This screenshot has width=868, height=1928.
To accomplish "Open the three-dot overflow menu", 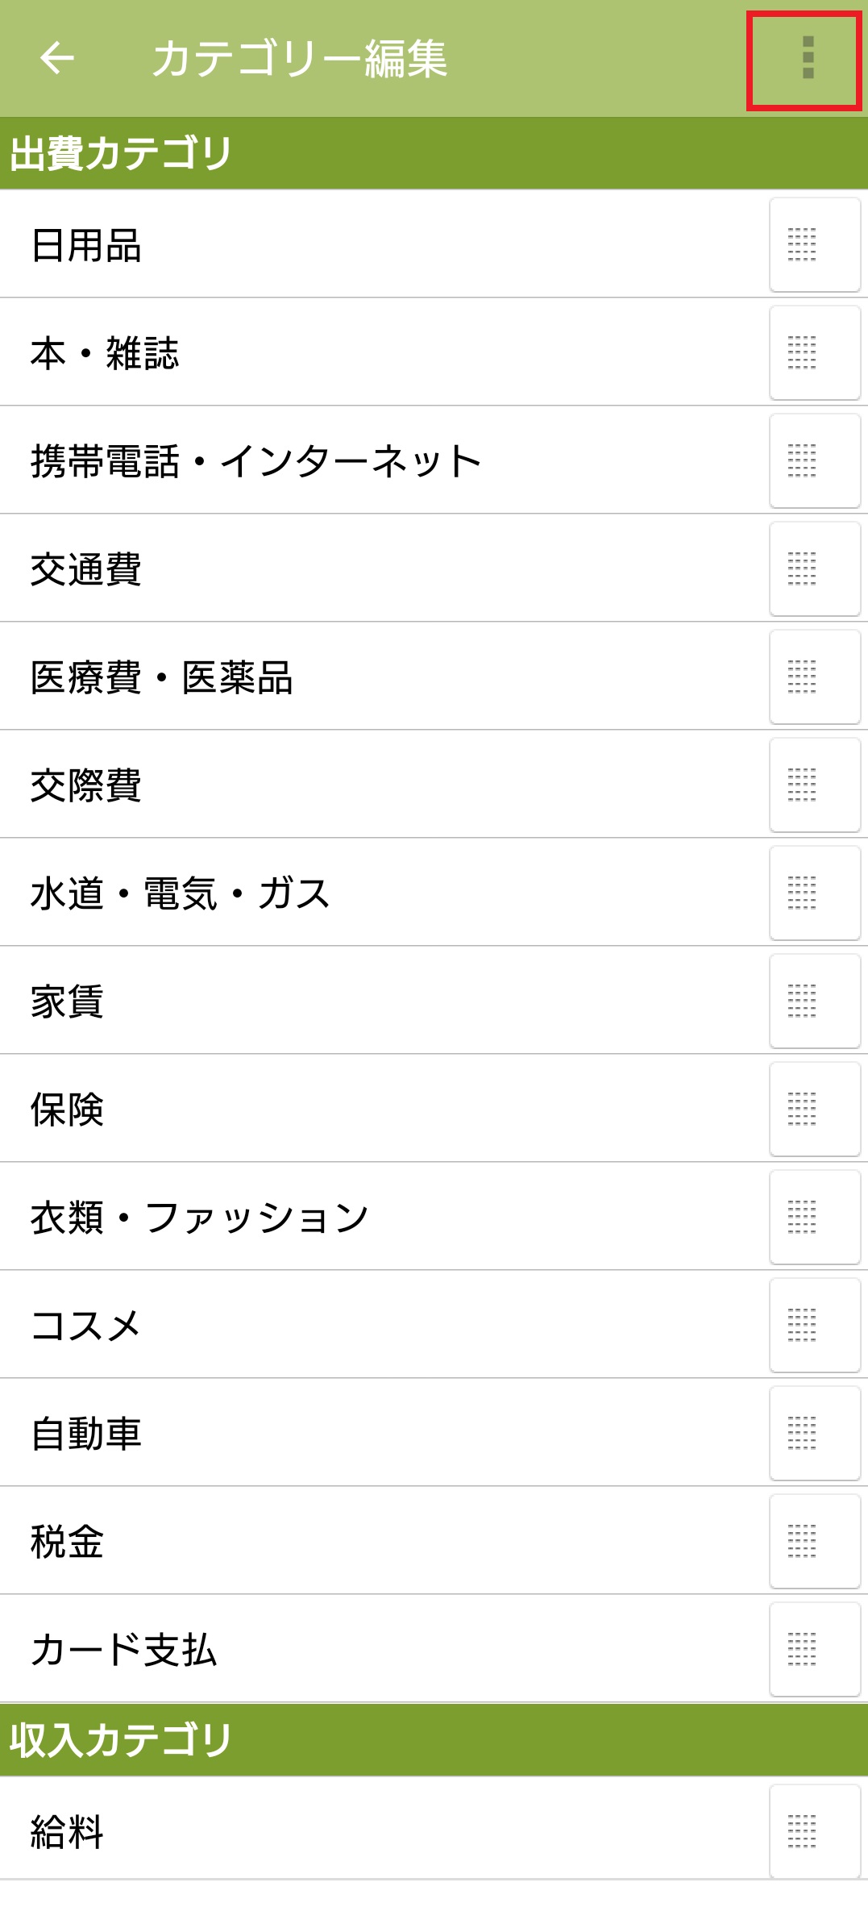I will click(807, 58).
